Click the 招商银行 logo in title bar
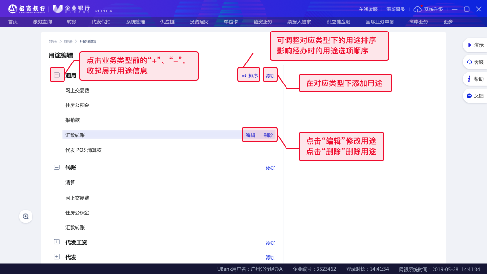 point(27,9)
